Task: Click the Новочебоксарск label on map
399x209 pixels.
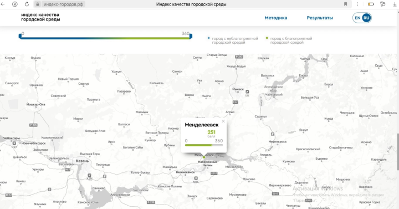Action: click(x=33, y=143)
